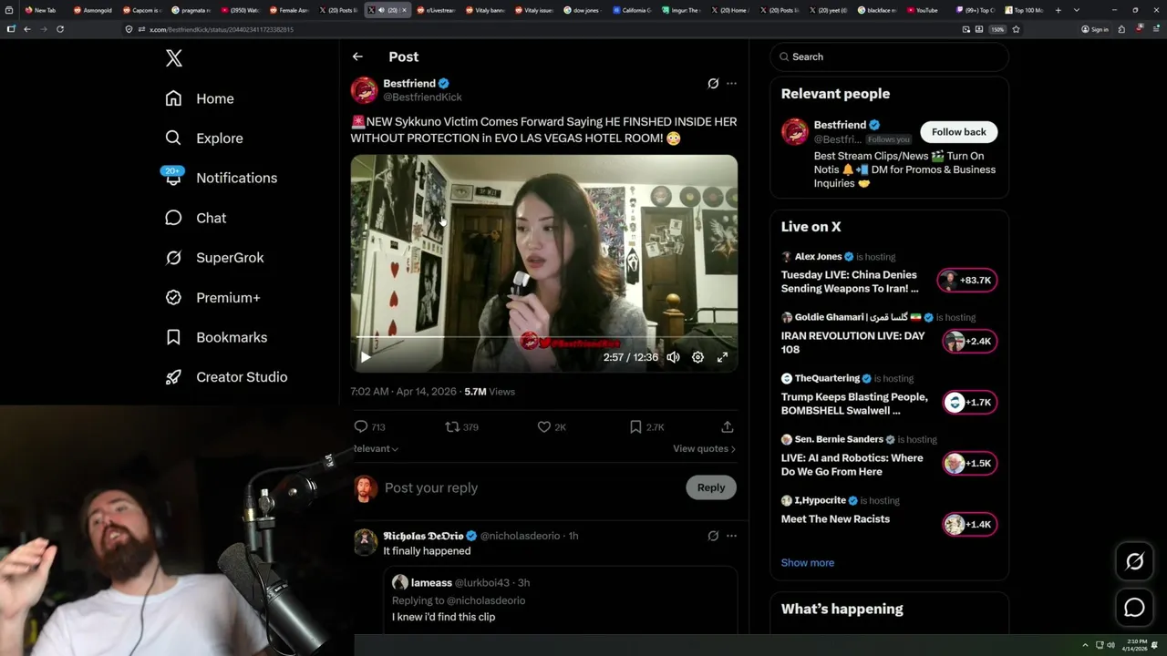
Task: Click the Grok icon on Bestfriend's post
Action: click(713, 83)
